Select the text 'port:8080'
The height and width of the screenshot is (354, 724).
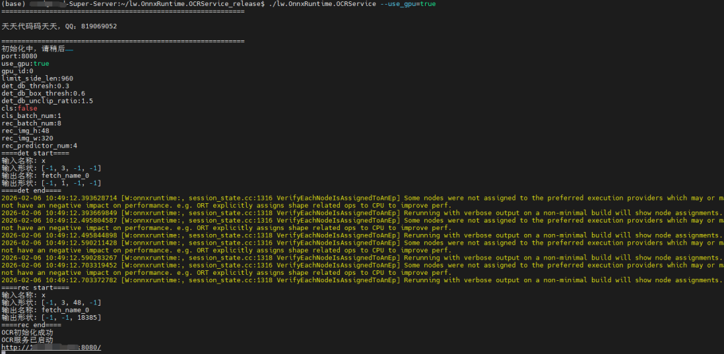[19, 56]
